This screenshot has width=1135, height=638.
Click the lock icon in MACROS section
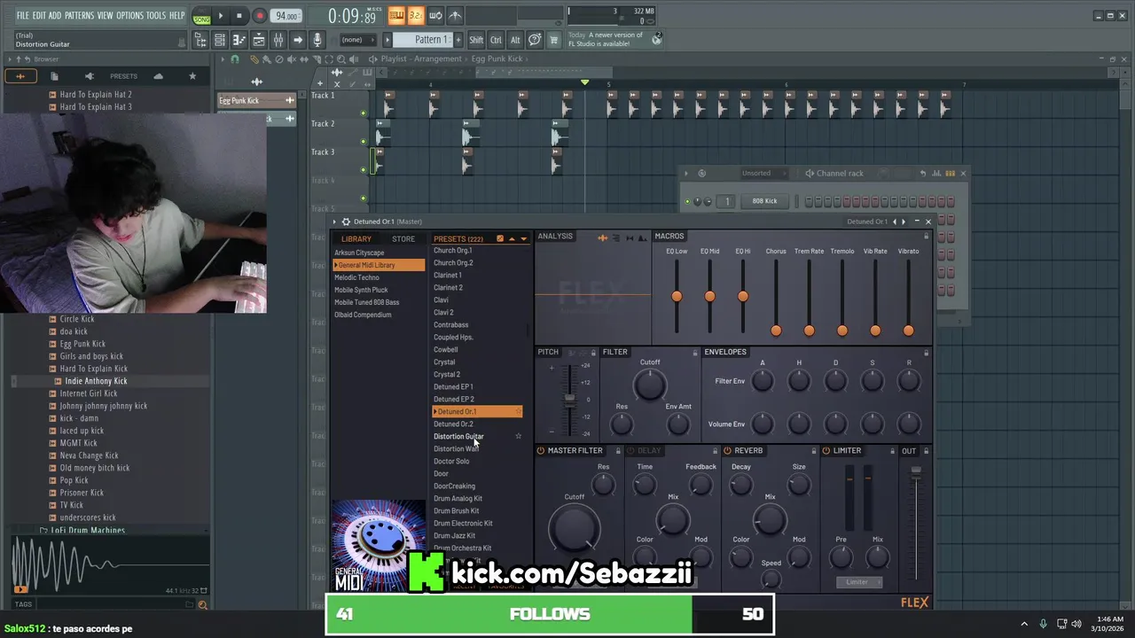926,237
